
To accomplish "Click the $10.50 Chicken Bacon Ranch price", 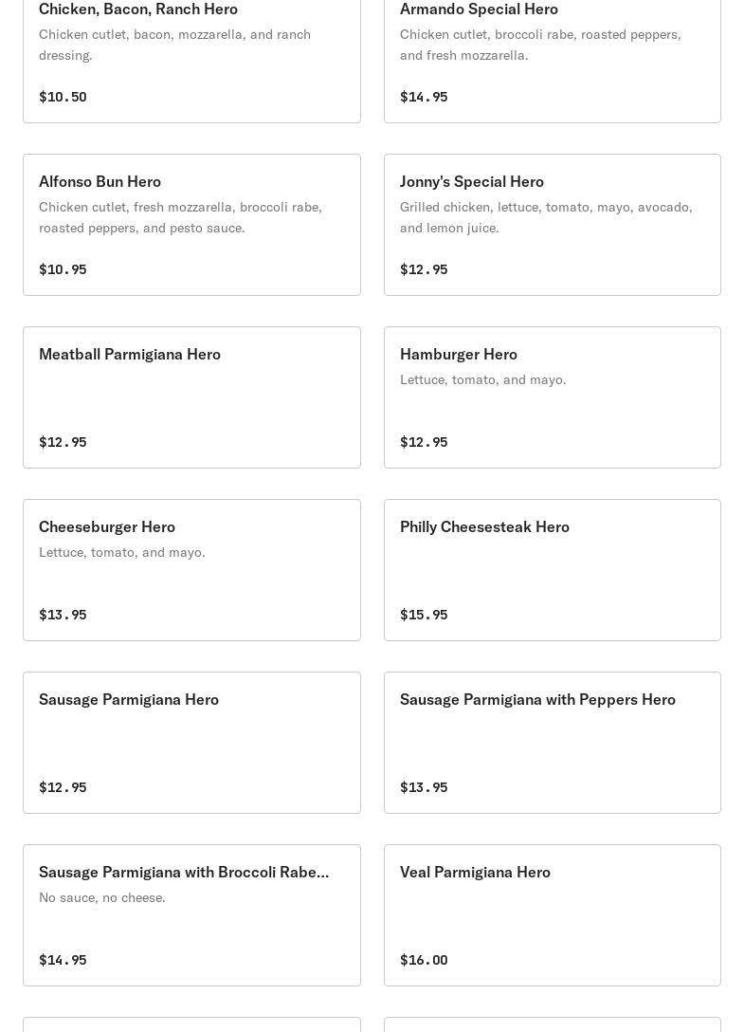I will click(63, 97).
